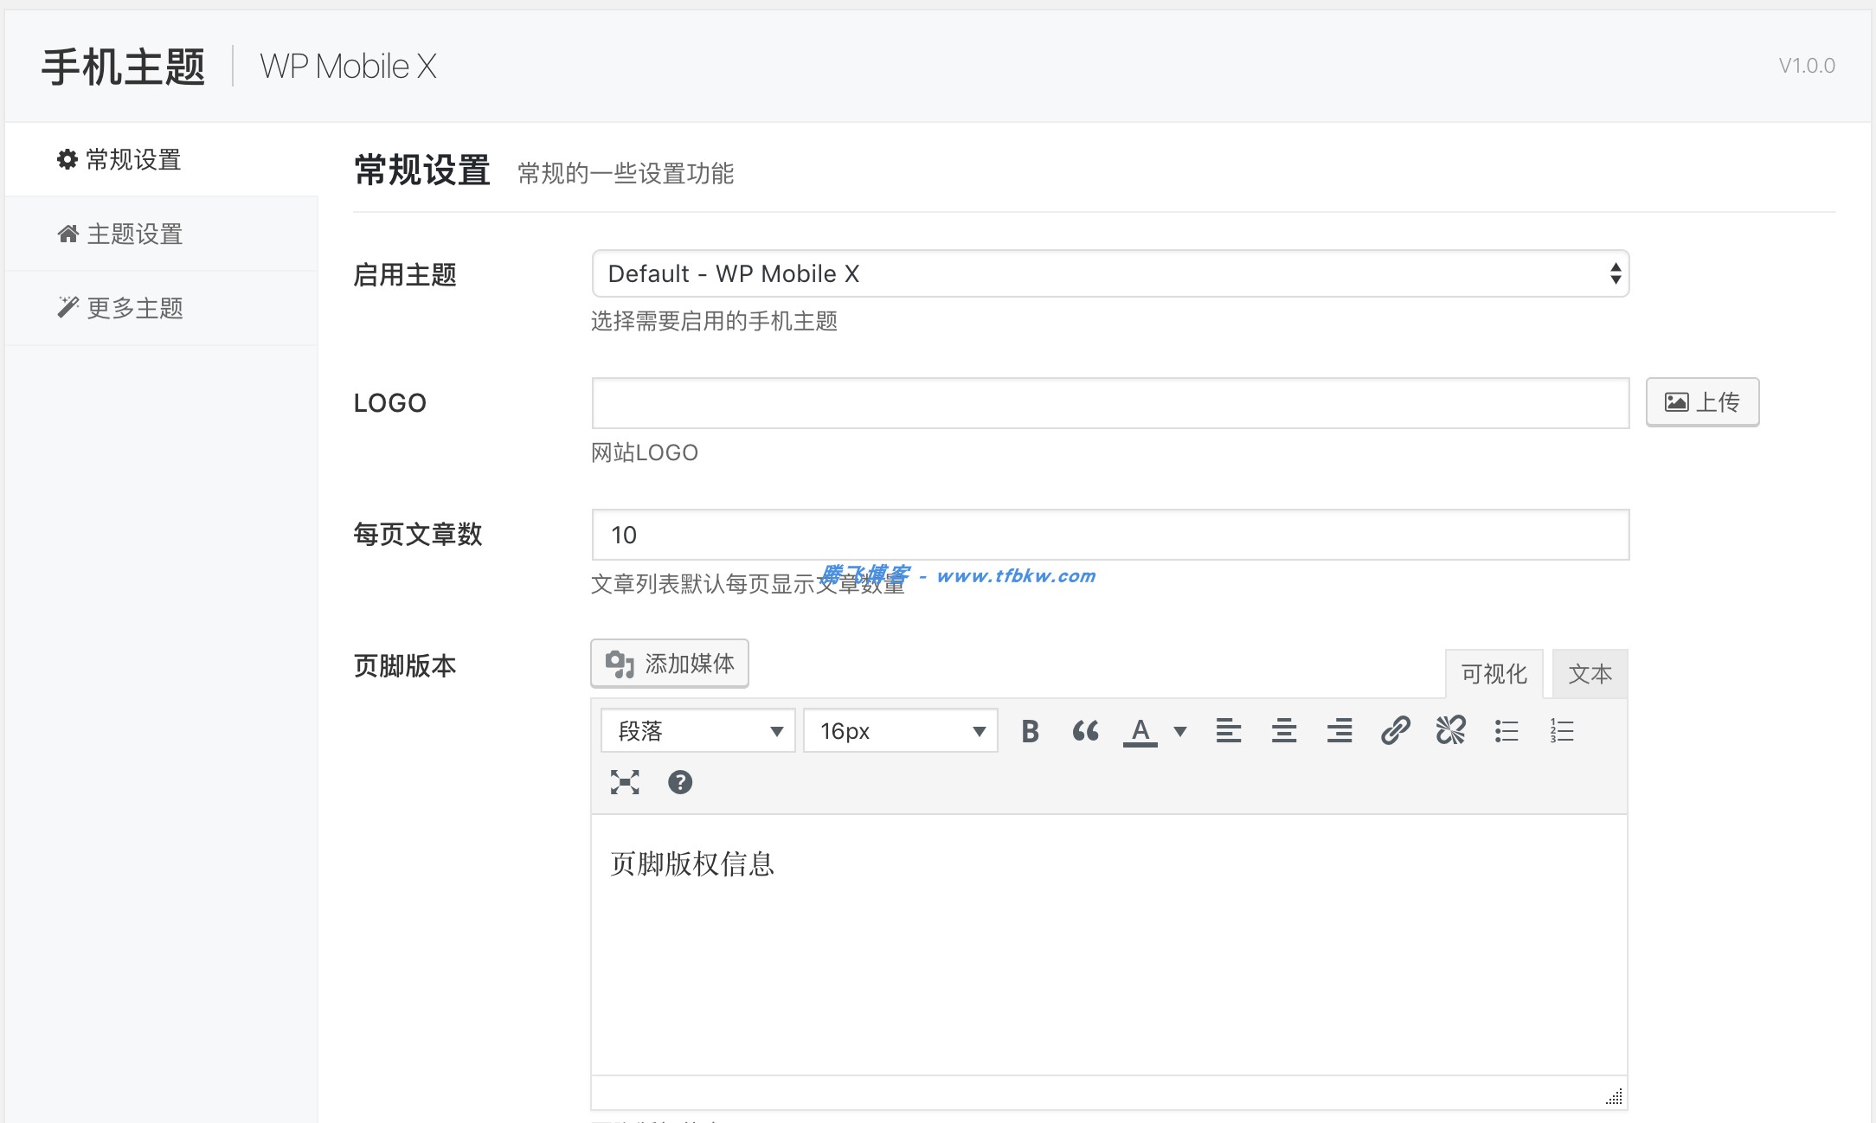Click the 添加媒体 add media button
1876x1123 pixels.
[x=670, y=664]
